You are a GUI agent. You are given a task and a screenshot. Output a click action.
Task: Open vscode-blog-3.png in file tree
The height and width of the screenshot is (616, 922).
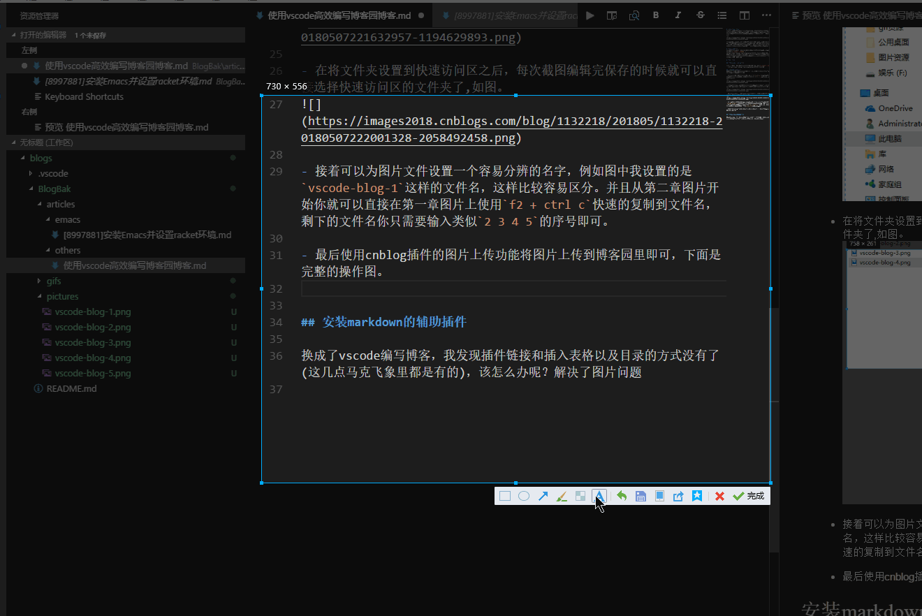point(92,342)
